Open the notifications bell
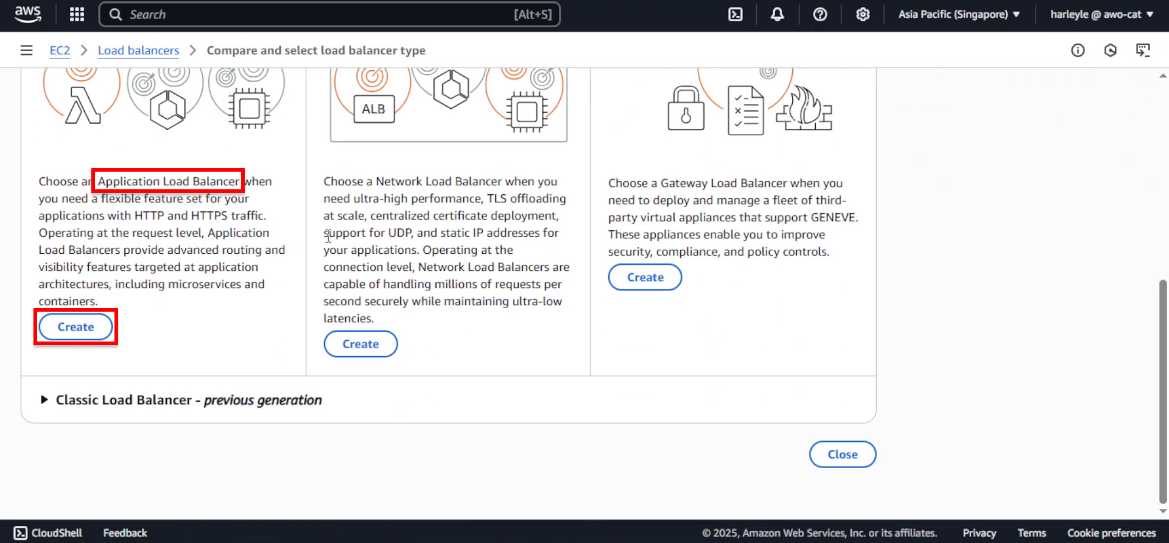1169x543 pixels. point(778,14)
